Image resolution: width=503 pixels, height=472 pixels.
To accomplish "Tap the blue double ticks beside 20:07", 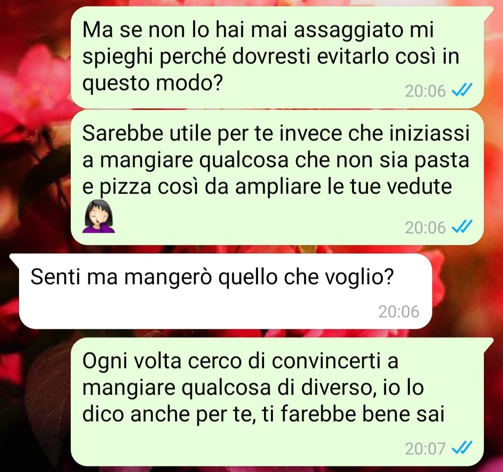I will (462, 448).
